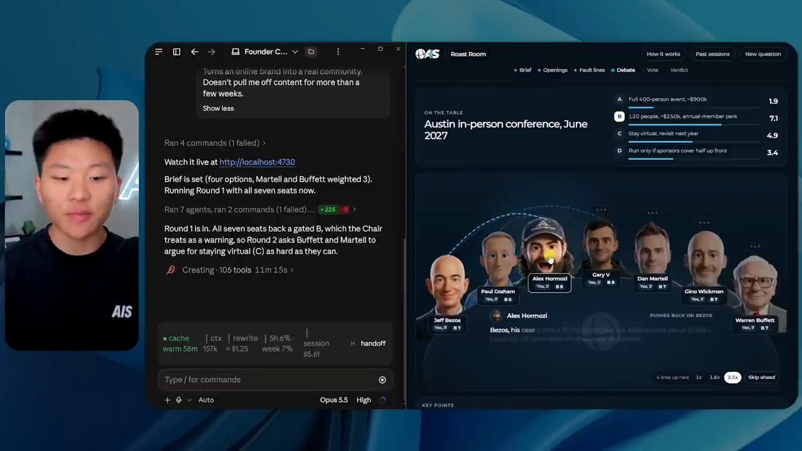Select option B 120 people annual-member perk
This screenshot has width=802, height=451.
(x=696, y=117)
